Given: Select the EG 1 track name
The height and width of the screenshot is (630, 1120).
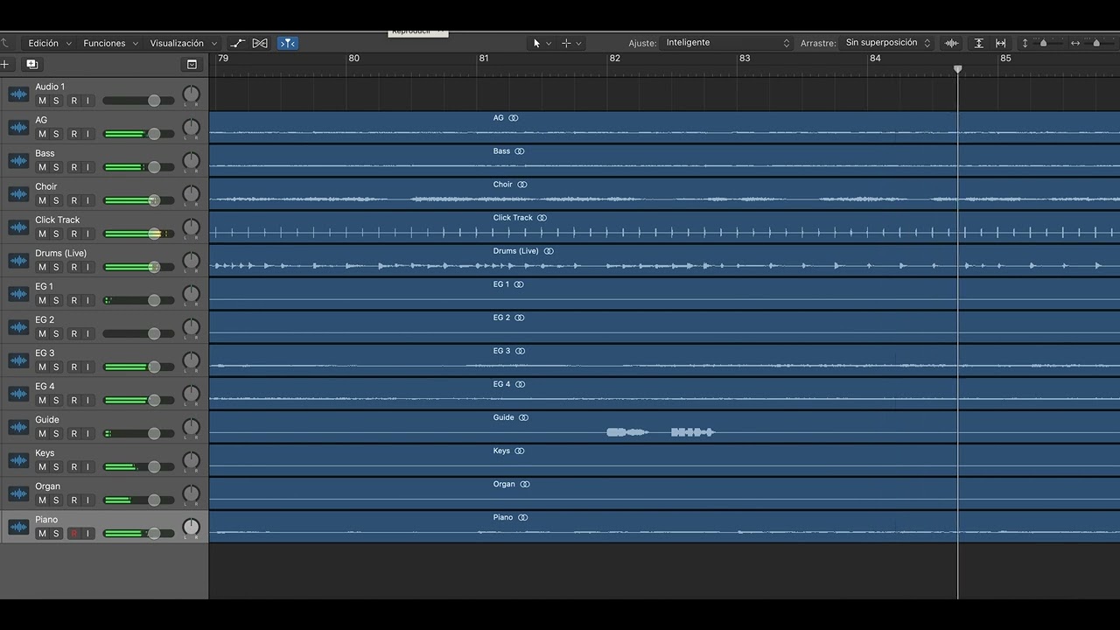Looking at the screenshot, I should pos(44,287).
